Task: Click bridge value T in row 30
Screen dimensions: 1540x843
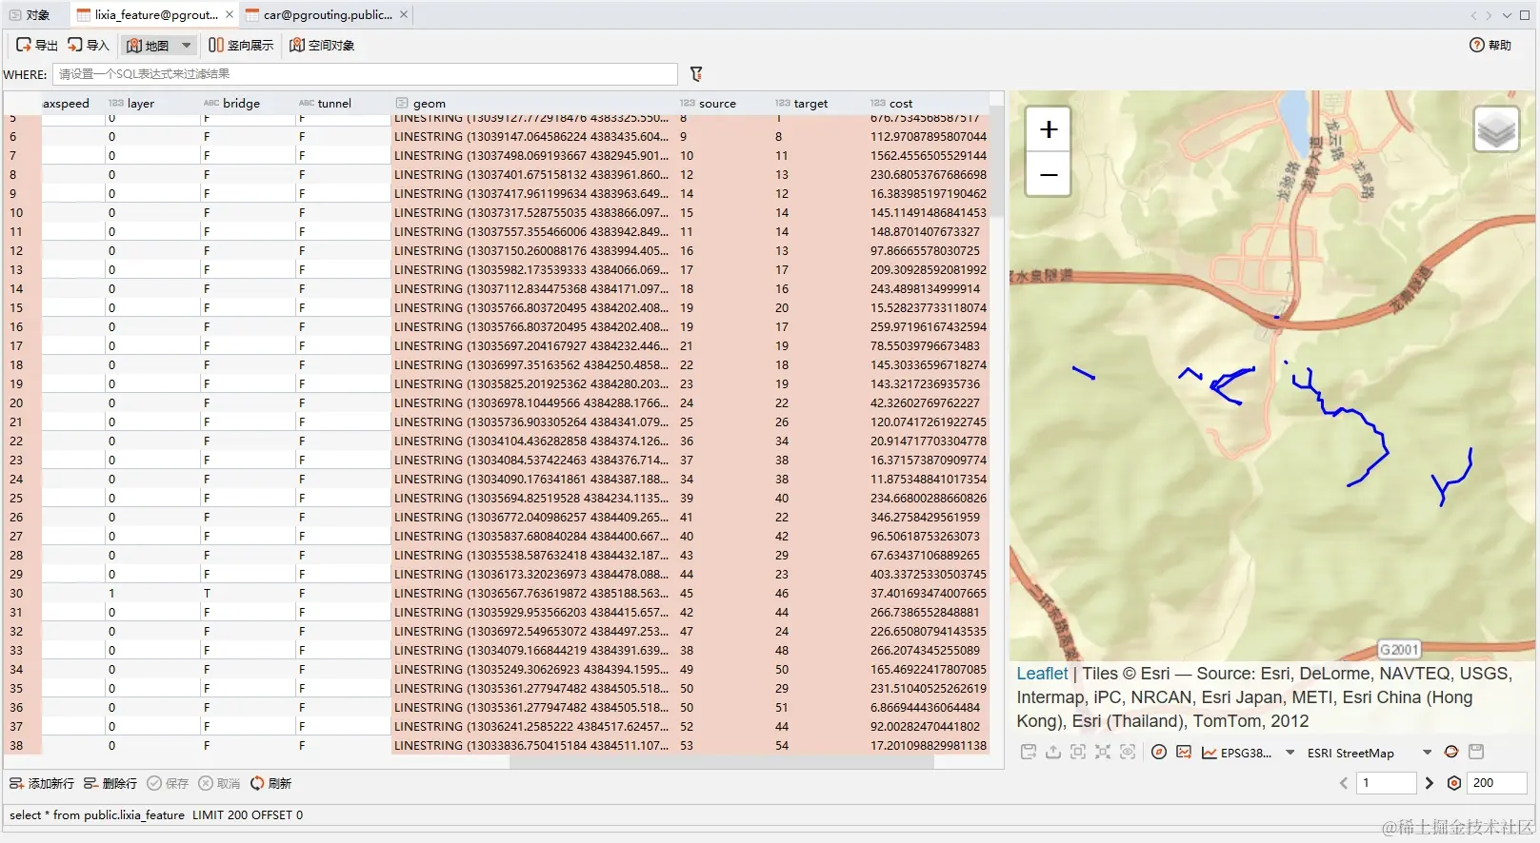Action: [x=247, y=593]
